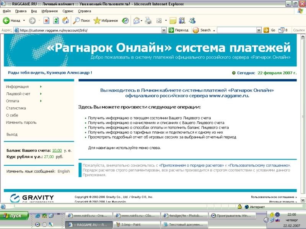
Task: Go back with the Назад arrow button
Action: [x=11, y=21]
